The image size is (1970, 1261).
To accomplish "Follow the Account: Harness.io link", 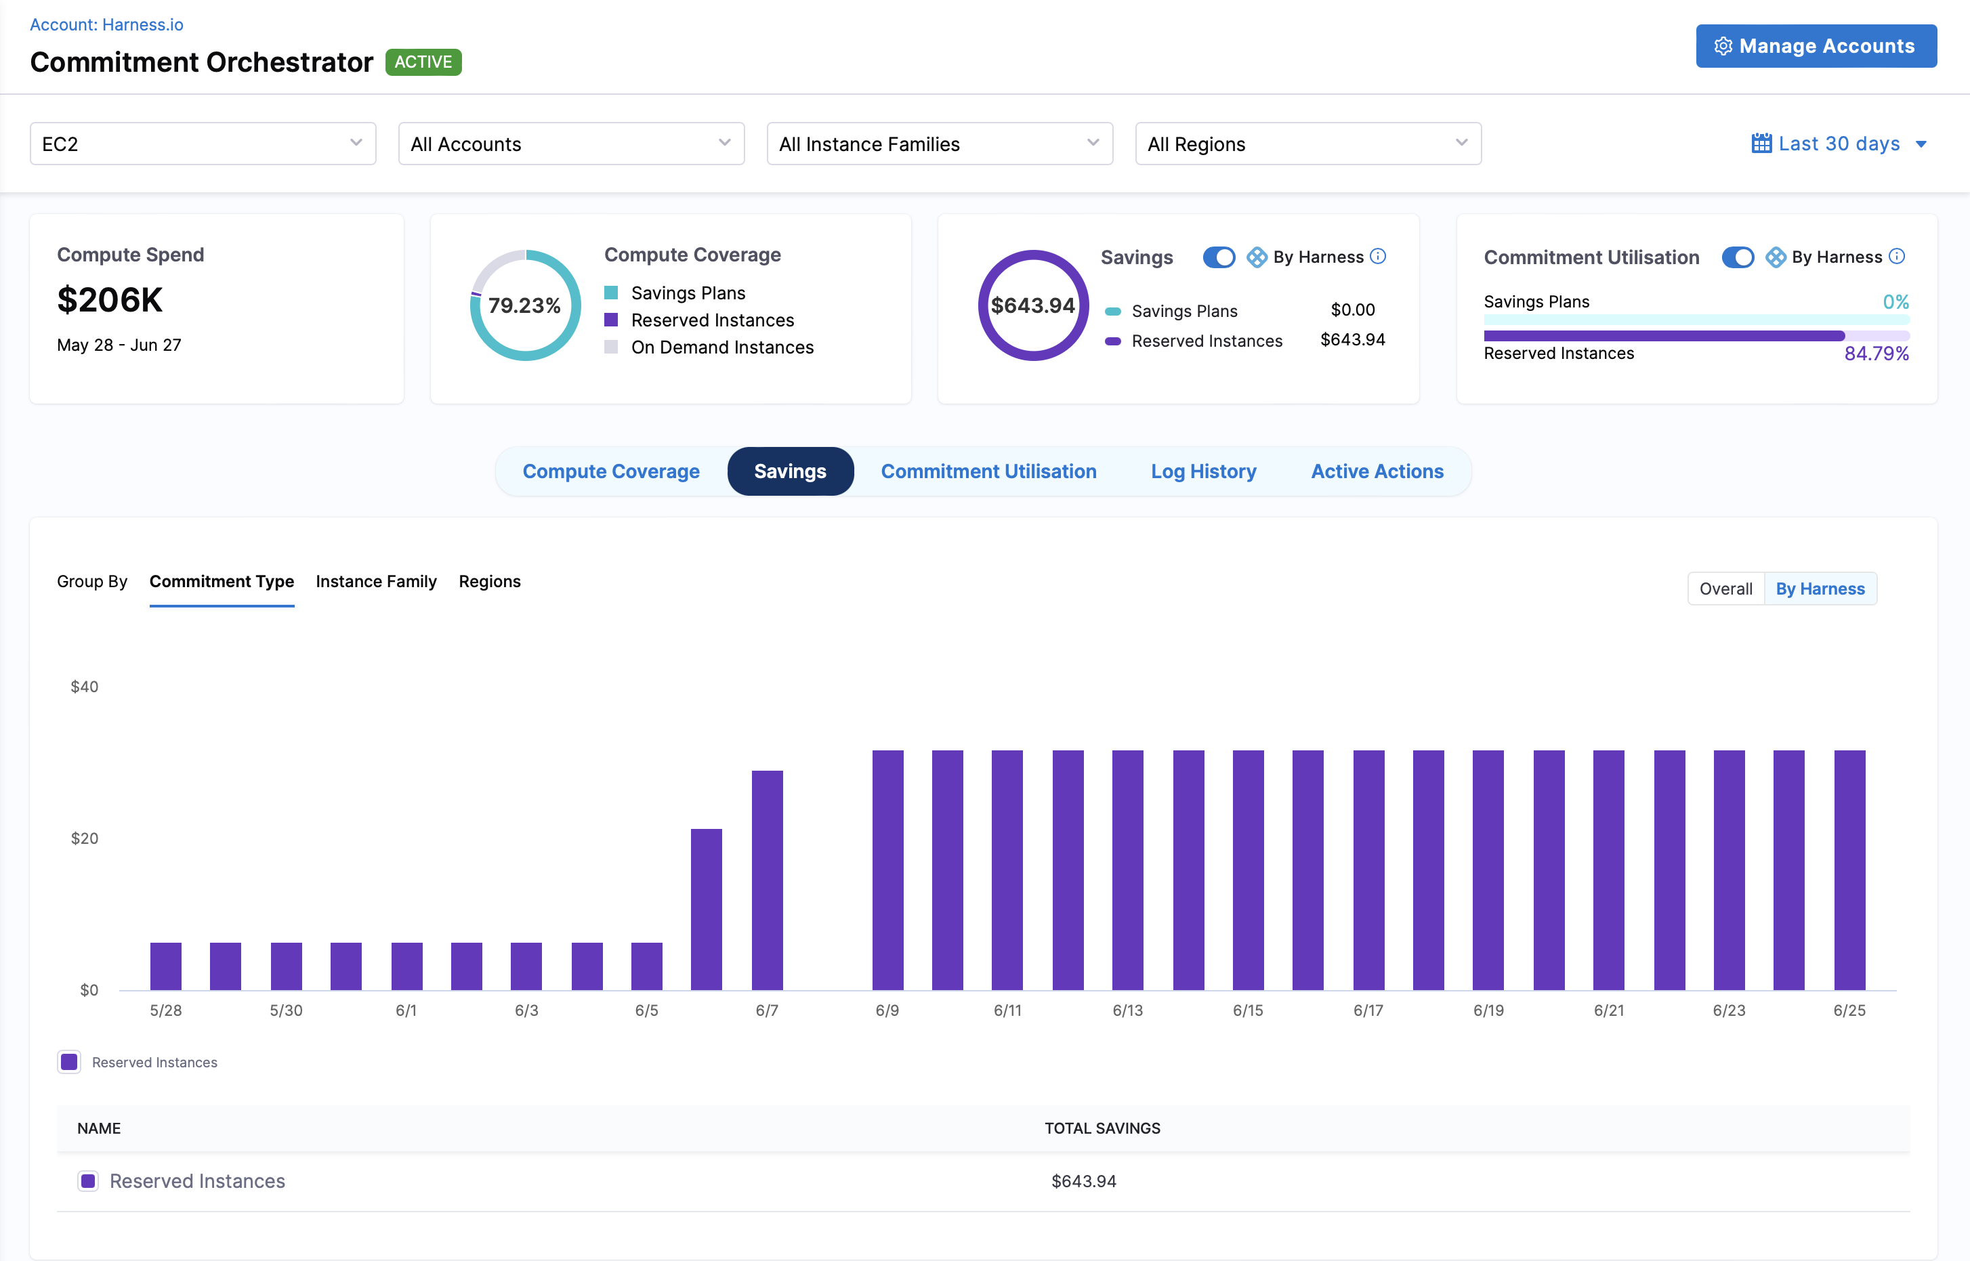I will click(x=106, y=24).
